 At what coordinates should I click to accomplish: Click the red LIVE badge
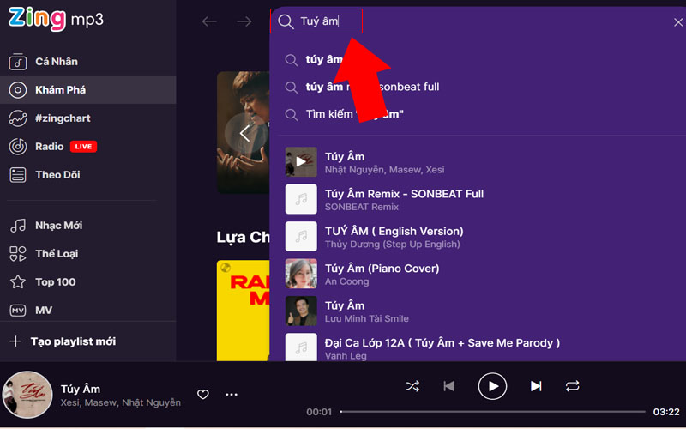point(83,147)
